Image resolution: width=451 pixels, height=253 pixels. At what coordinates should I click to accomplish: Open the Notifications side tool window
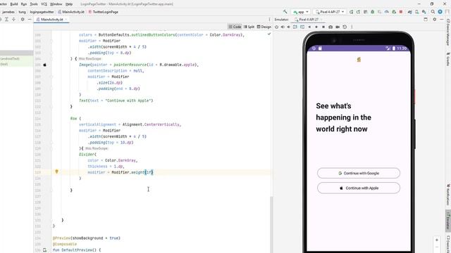click(448, 195)
